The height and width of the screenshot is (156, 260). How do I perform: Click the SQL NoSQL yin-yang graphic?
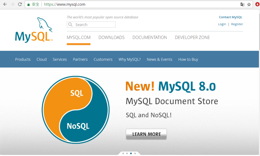pos(76,110)
